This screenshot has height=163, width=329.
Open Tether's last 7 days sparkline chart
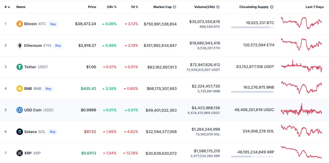302,66
